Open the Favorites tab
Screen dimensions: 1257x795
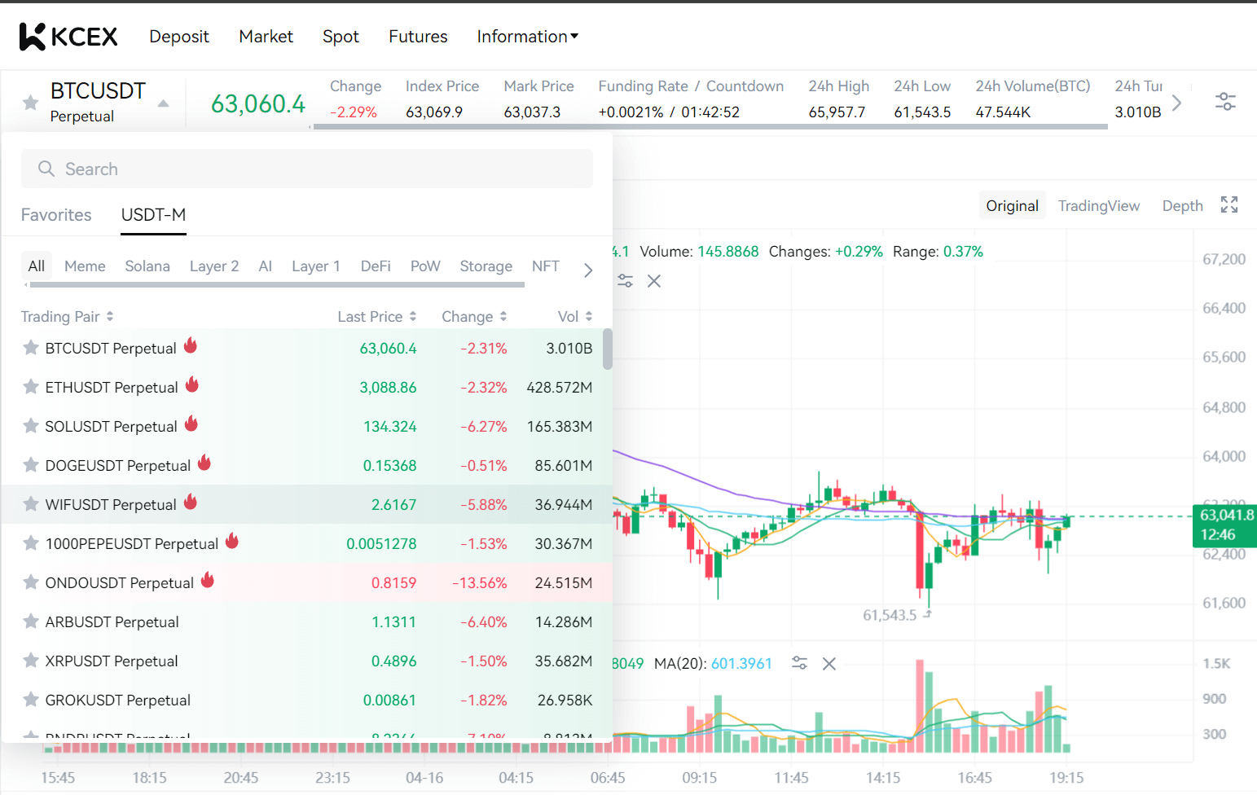55,214
